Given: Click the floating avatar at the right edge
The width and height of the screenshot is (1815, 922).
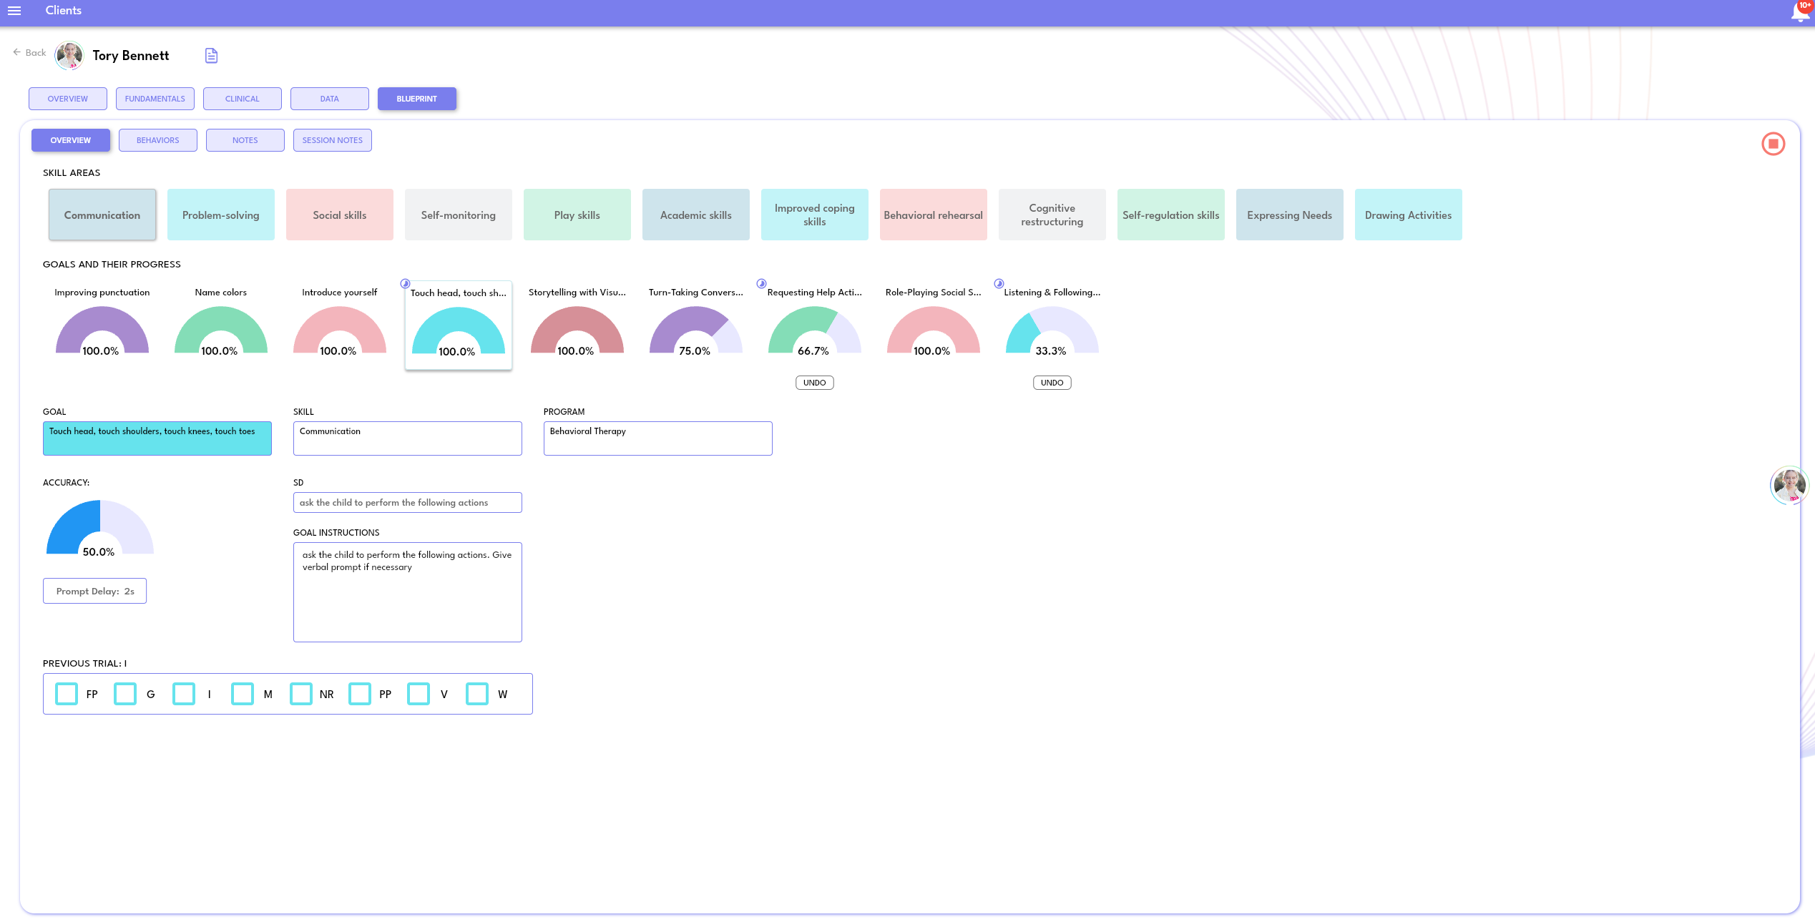Looking at the screenshot, I should 1789,486.
